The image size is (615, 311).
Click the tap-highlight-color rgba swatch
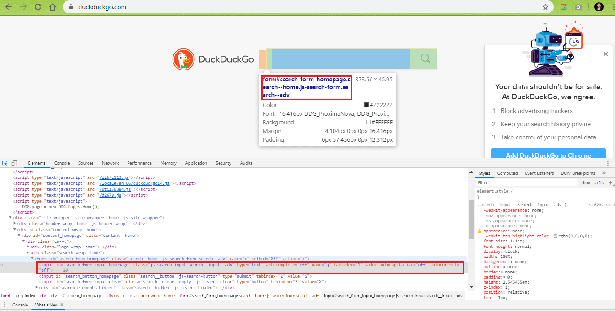555,236
